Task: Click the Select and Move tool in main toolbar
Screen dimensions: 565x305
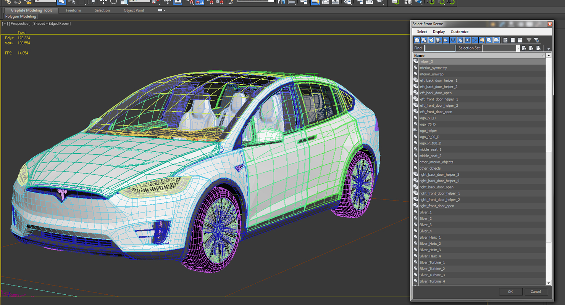Action: [103, 2]
